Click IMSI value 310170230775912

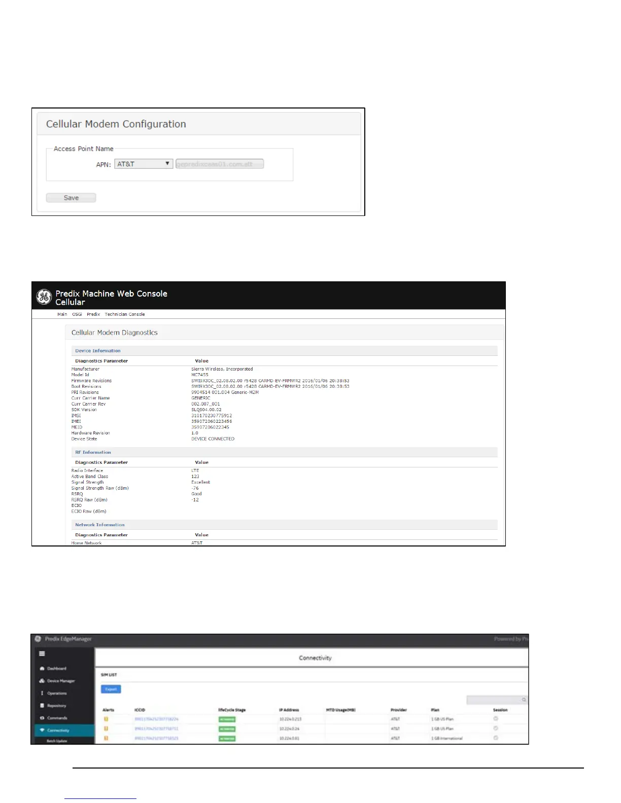(212, 416)
